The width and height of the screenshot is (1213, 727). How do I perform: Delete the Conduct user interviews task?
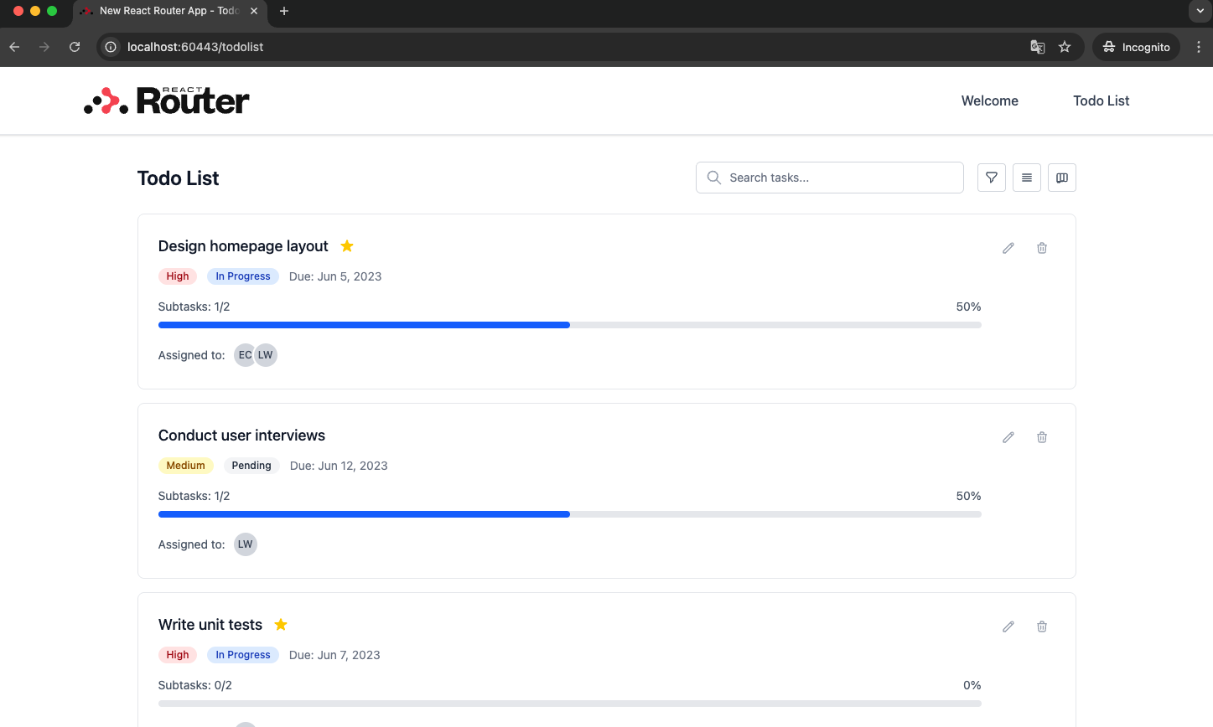coord(1042,437)
